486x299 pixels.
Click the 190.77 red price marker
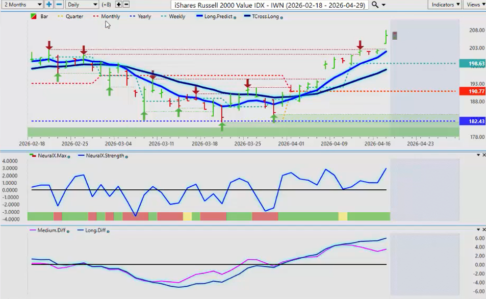click(472, 91)
